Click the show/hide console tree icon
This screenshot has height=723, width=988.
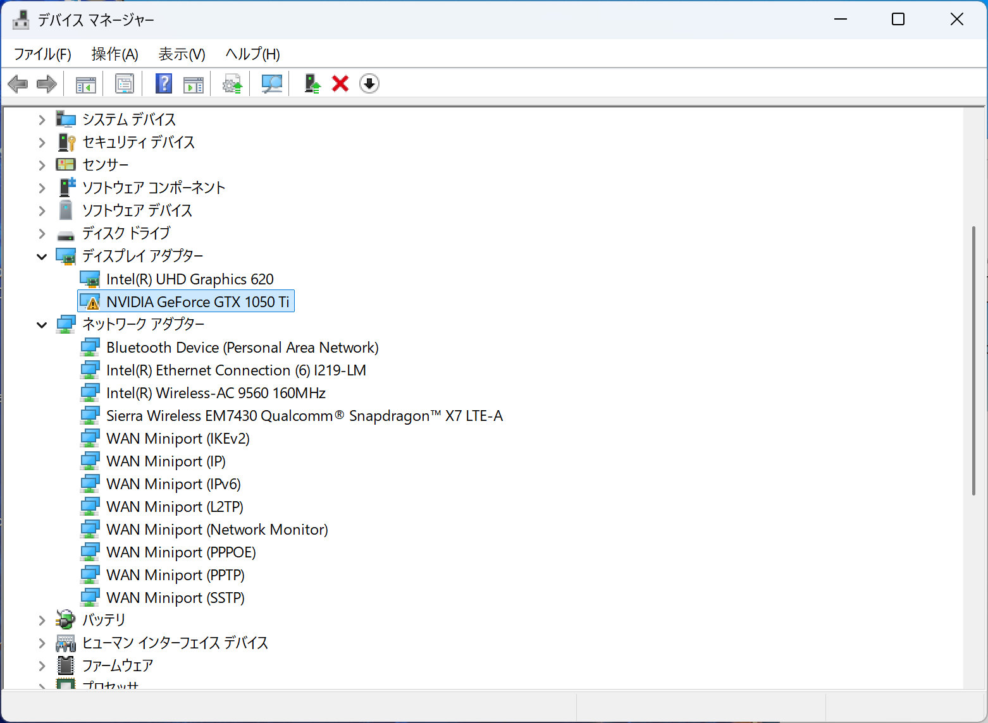(x=85, y=83)
